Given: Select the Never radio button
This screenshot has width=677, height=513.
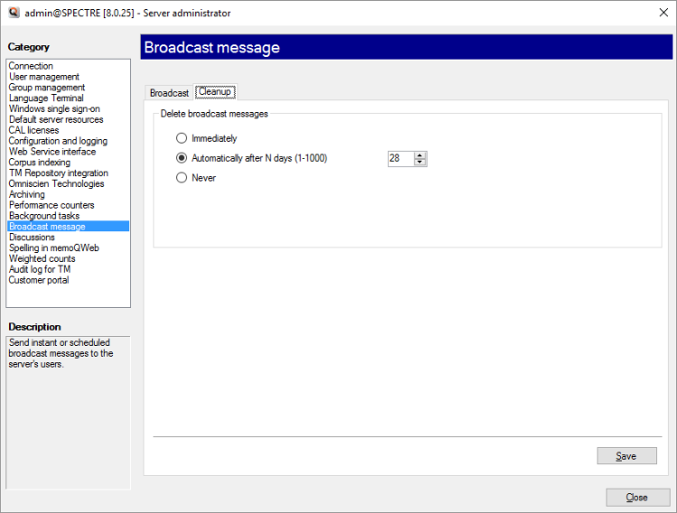Looking at the screenshot, I should click(181, 178).
